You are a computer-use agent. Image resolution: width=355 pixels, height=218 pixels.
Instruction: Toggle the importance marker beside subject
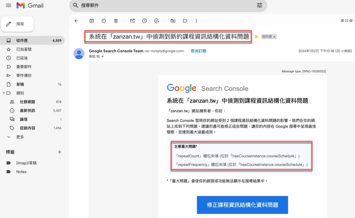[256, 37]
